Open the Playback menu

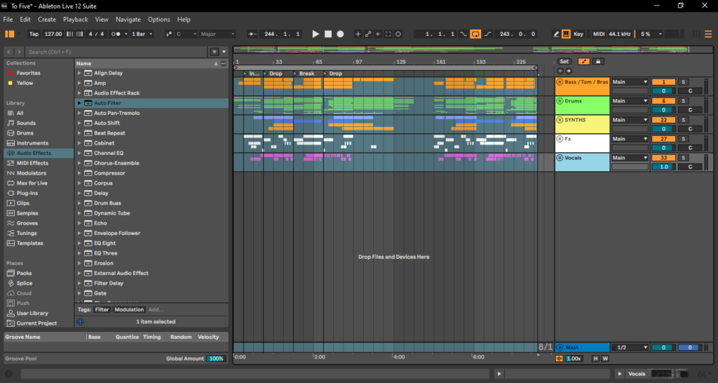[76, 20]
